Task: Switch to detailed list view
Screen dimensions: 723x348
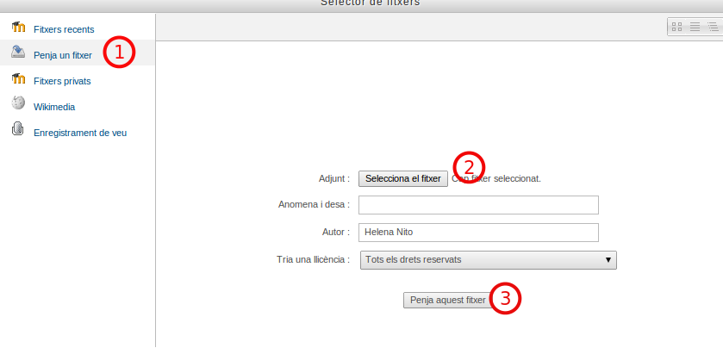Action: 695,28
